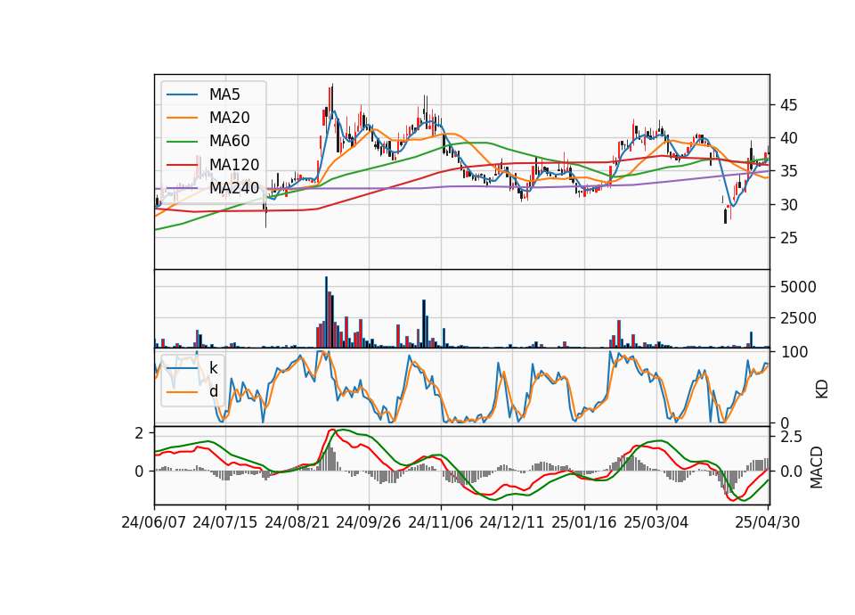Click the highest candlestick peak above 45
The width and height of the screenshot is (855, 615).
331,101
